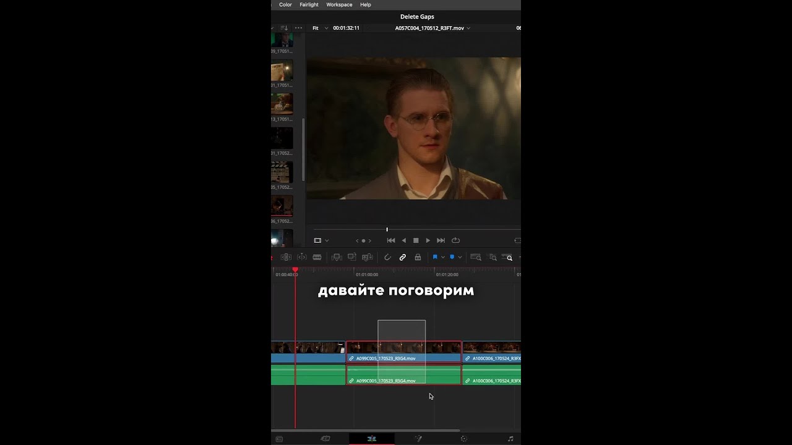Open the Help menu

click(x=366, y=4)
